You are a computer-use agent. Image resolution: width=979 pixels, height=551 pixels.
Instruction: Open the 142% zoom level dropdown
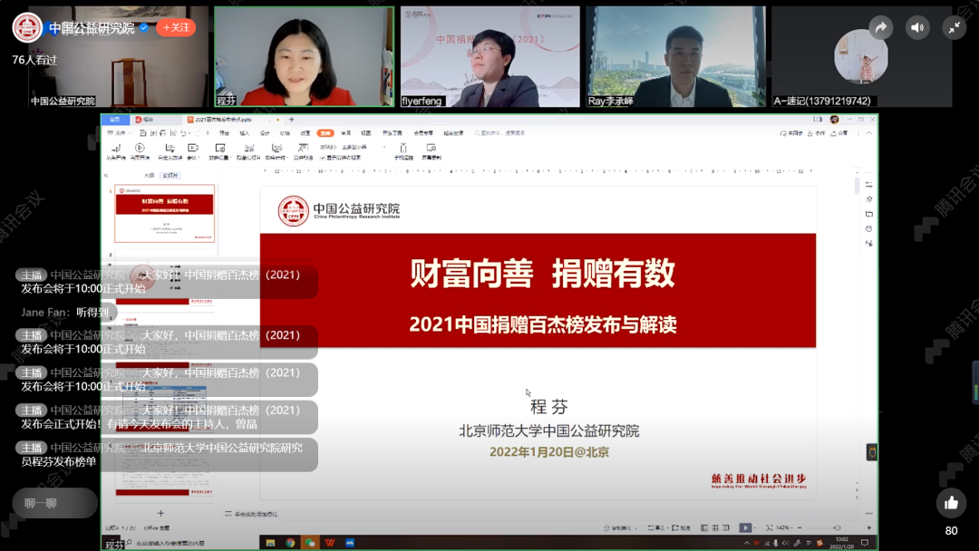pos(783,528)
